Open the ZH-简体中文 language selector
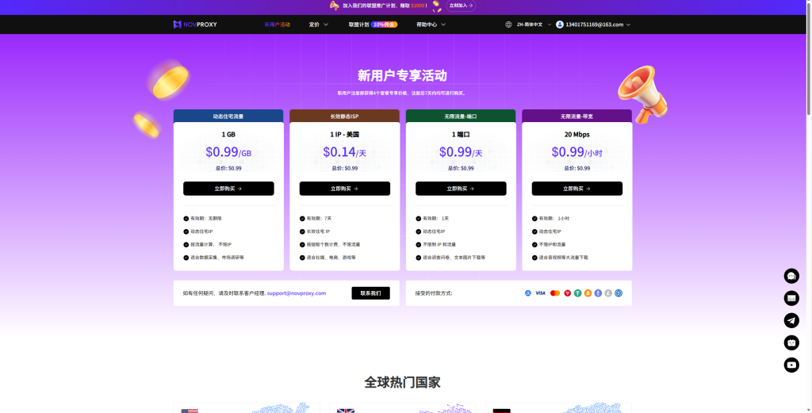This screenshot has height=413, width=812. point(534,25)
